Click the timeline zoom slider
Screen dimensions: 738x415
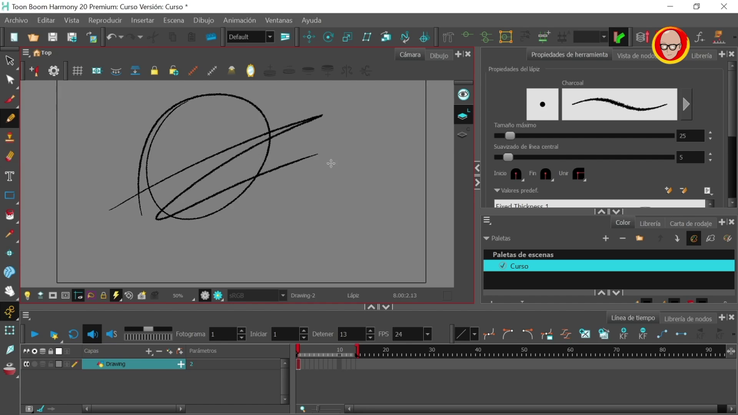pyautogui.click(x=317, y=409)
